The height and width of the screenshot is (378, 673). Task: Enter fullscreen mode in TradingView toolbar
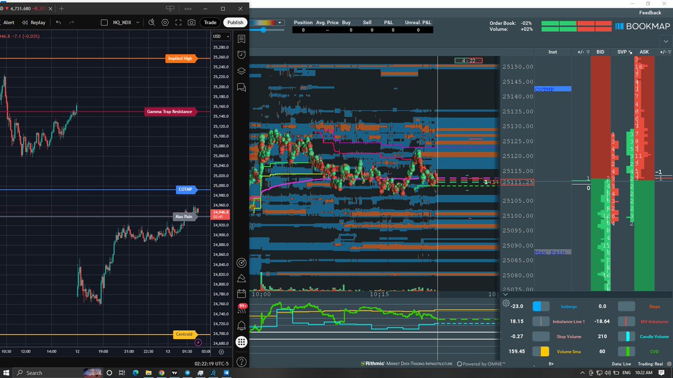[x=178, y=22]
